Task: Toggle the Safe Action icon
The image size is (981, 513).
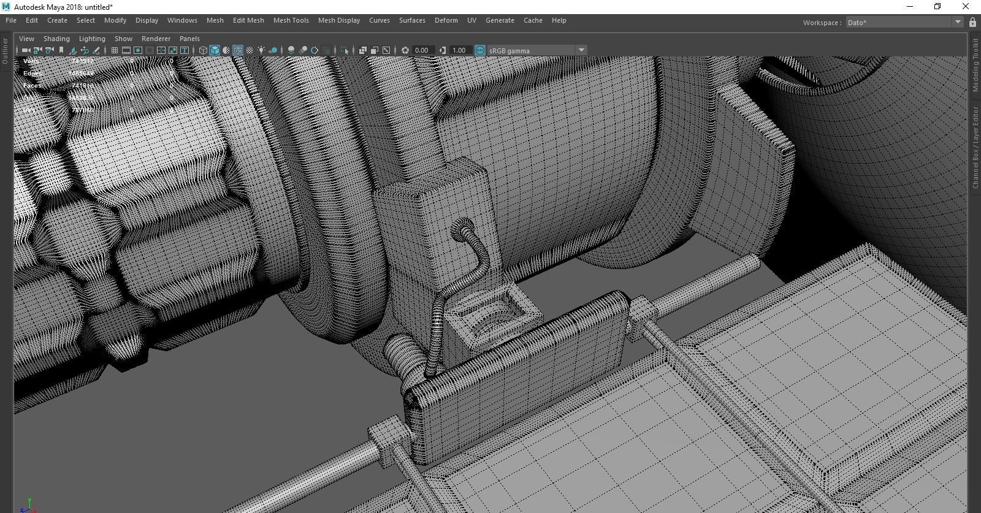Action: (173, 50)
